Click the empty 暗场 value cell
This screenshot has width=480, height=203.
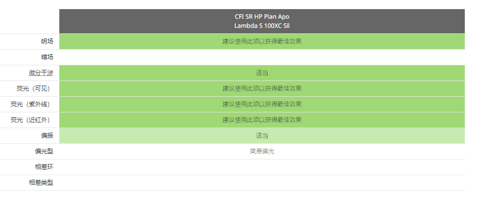[x=262, y=57]
